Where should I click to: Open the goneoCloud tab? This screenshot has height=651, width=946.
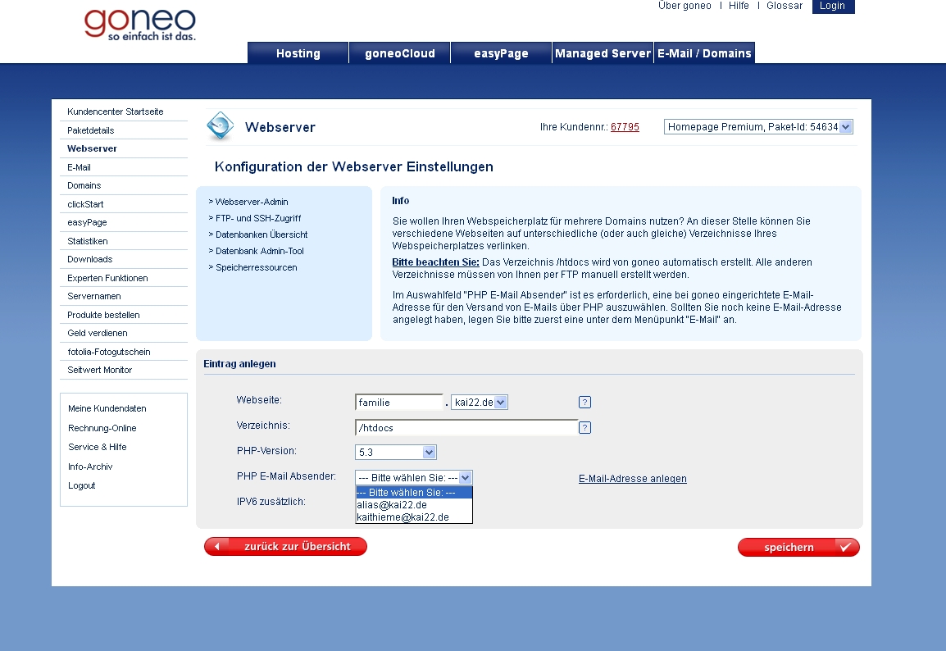coord(400,53)
